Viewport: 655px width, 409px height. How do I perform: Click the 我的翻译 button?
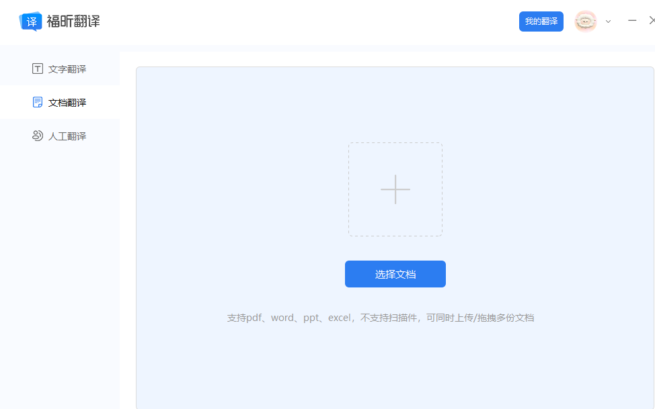(541, 21)
